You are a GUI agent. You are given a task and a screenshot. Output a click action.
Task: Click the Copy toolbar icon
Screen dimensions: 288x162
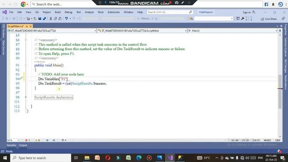click(55, 18)
